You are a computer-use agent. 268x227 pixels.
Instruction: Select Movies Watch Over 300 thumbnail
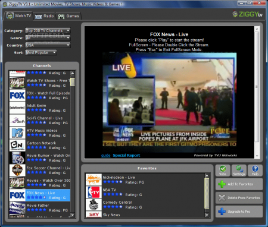(17, 182)
